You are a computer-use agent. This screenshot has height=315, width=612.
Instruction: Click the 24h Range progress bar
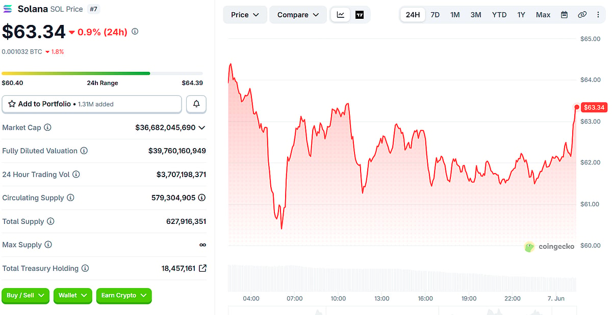102,73
